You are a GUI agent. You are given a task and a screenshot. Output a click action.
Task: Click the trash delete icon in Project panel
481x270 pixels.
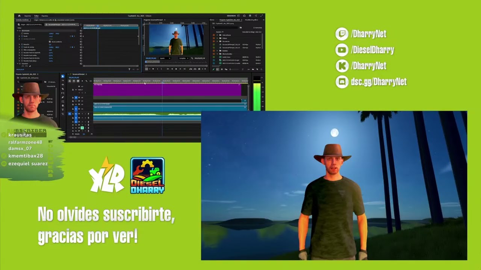pyautogui.click(x=261, y=69)
